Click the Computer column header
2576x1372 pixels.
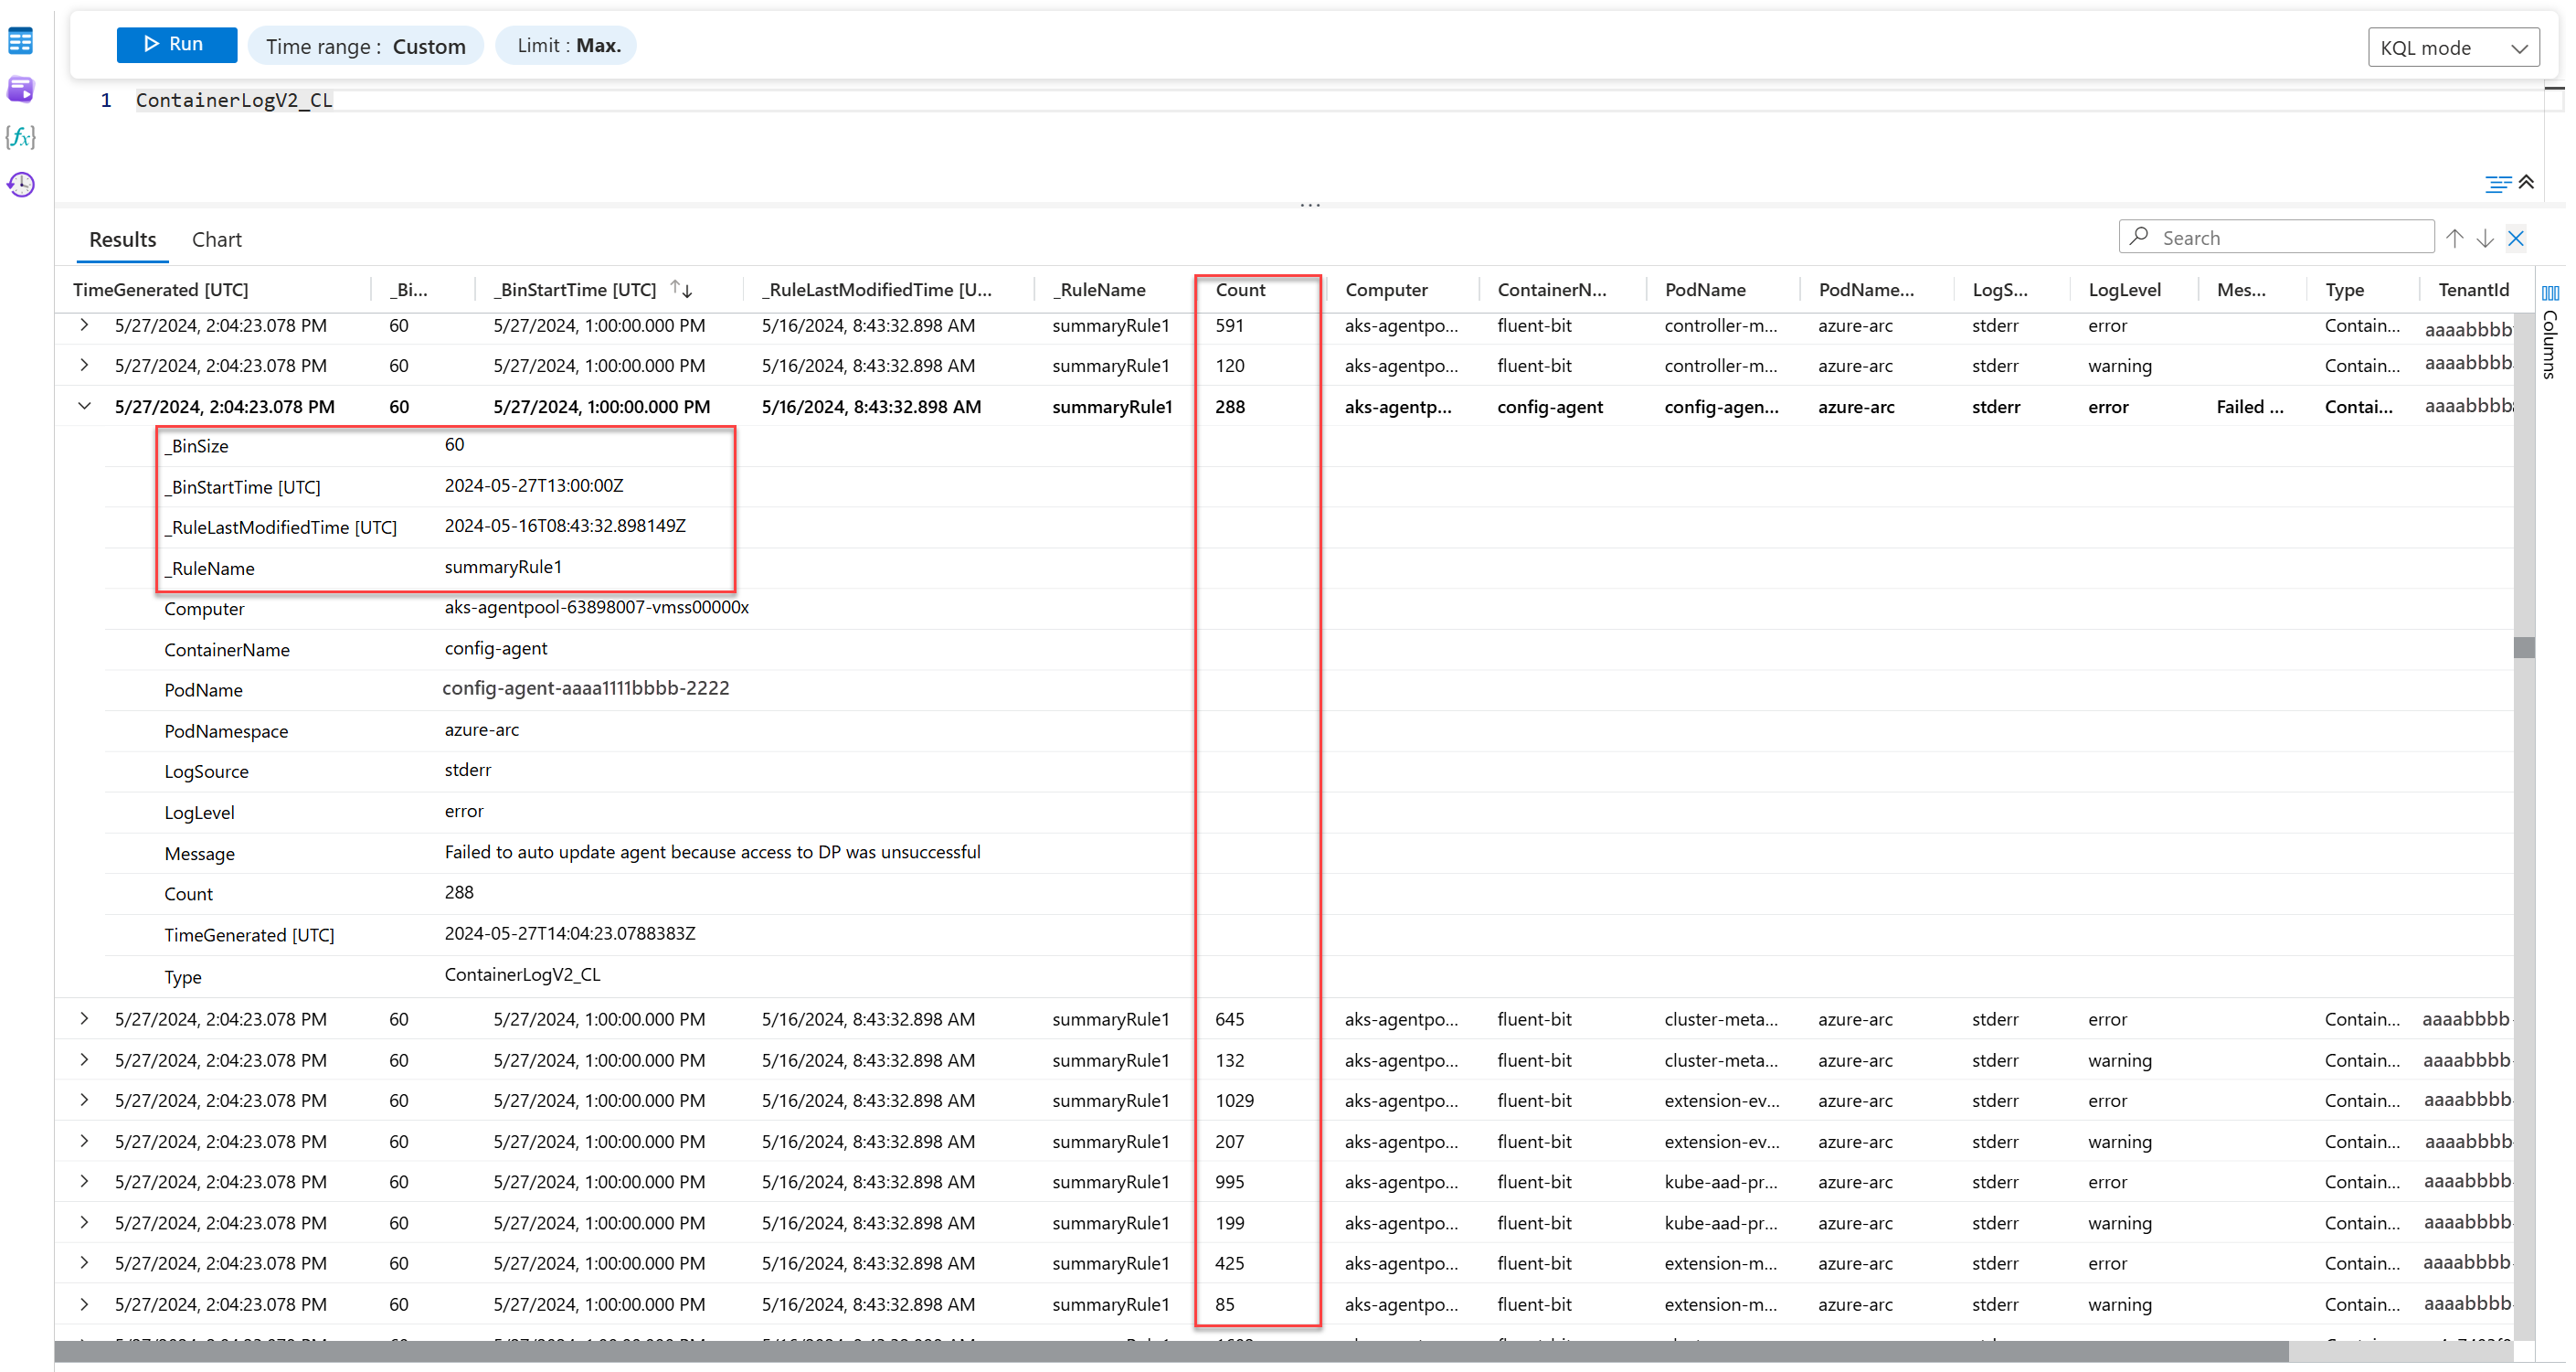click(x=1386, y=290)
